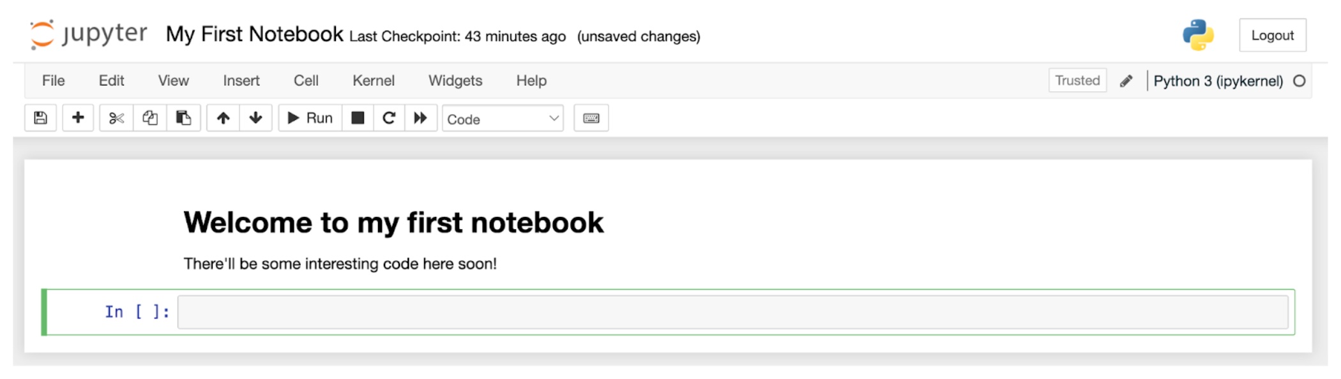This screenshot has height=379, width=1341.
Task: Open the Kernel menu
Action: point(374,80)
